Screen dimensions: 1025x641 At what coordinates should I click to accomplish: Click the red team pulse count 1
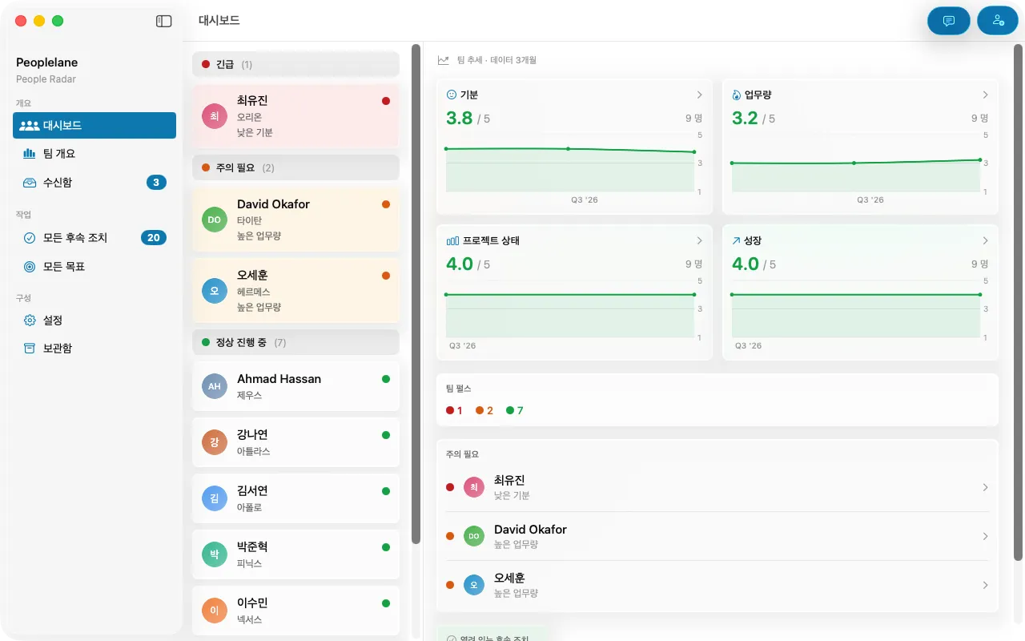[455, 410]
